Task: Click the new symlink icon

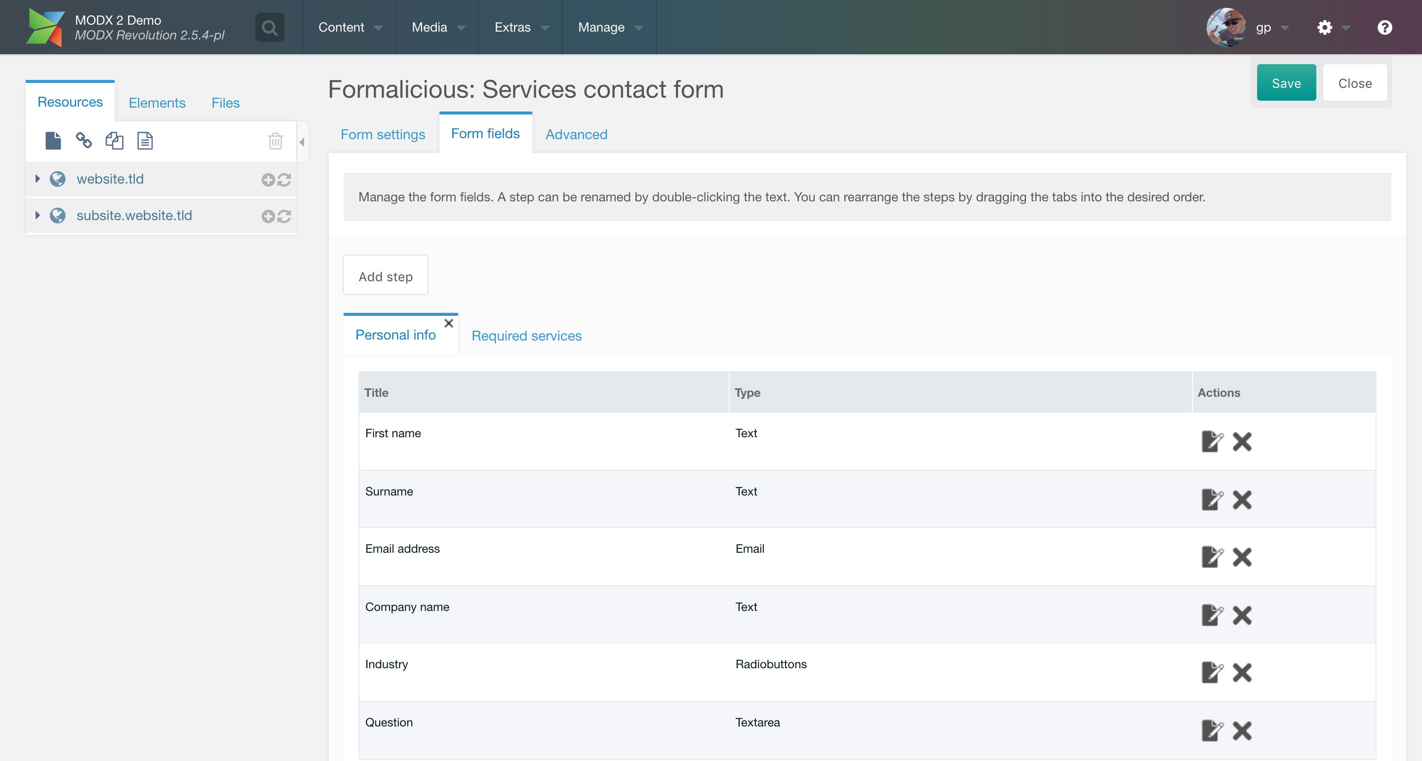Action: click(114, 141)
